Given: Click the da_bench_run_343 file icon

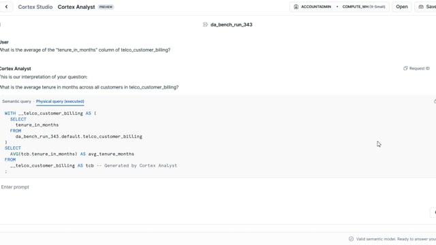Looking at the screenshot, I should pyautogui.click(x=205, y=24).
